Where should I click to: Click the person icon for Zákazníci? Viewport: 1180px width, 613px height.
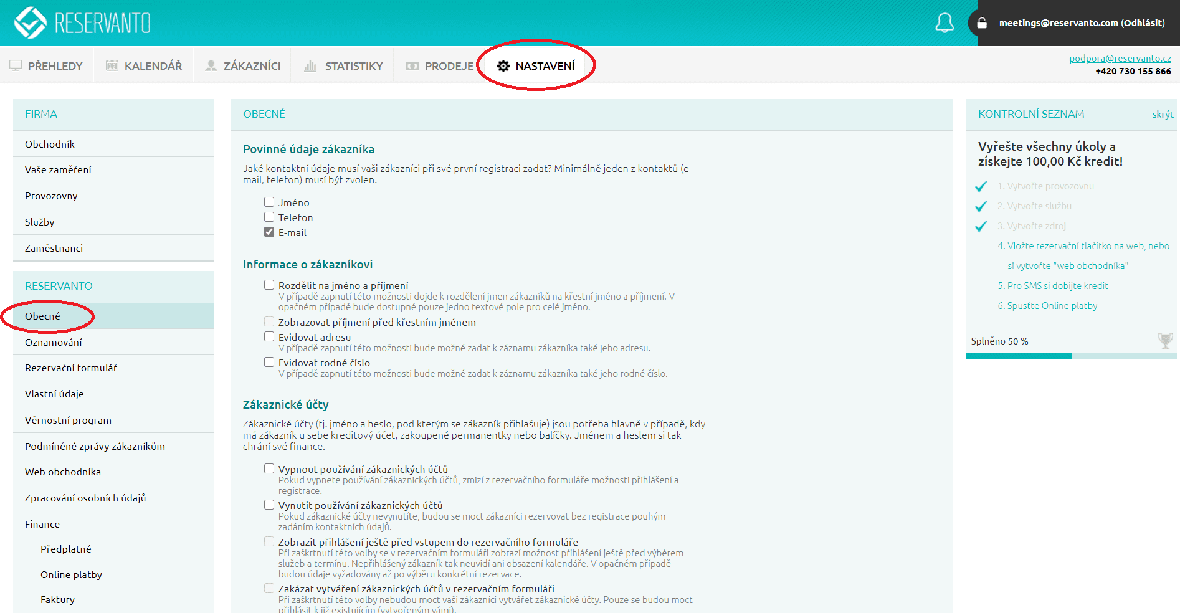pyautogui.click(x=211, y=65)
